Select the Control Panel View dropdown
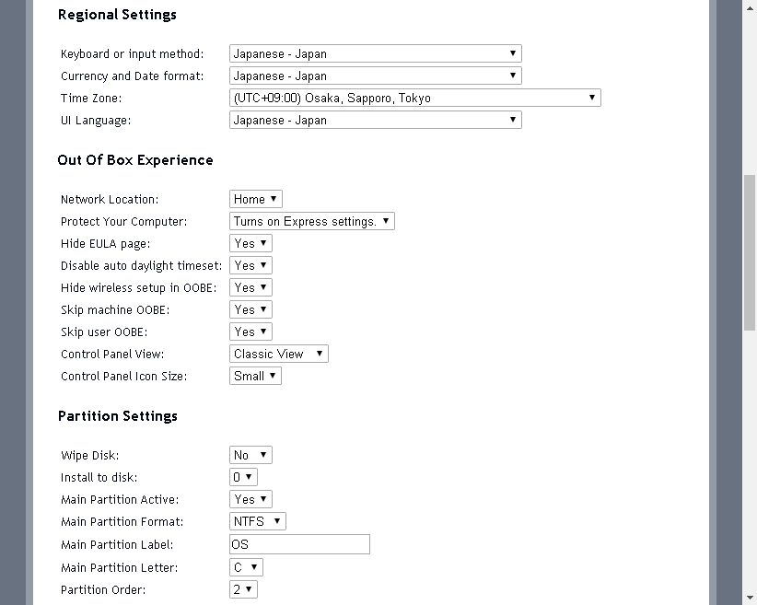Viewport: 757px width, 605px height. pos(278,355)
